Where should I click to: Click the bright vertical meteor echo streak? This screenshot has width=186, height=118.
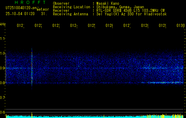click(x=32, y=69)
